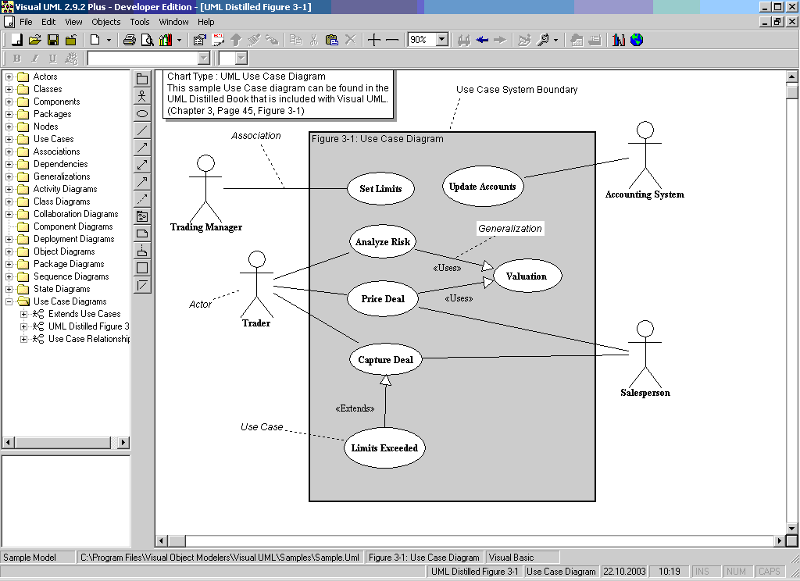This screenshot has height=581, width=800.
Task: Click the canvas horizontal scrollbar left arrow
Action: pyautogui.click(x=162, y=540)
